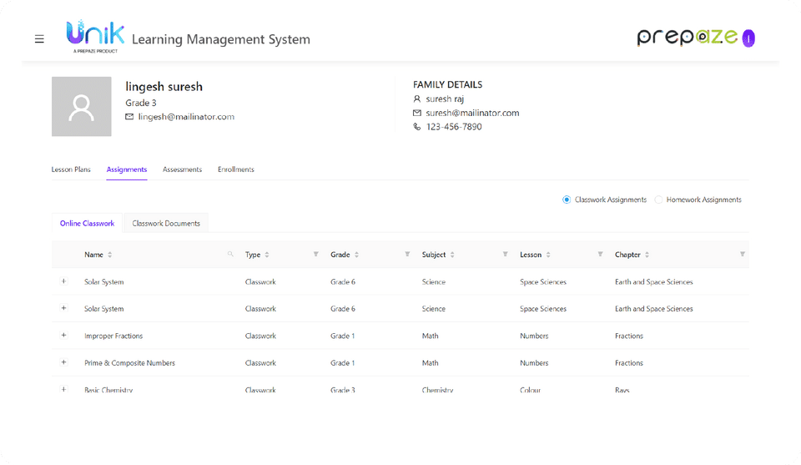Expand the Improper Fractions row
801x465 pixels.
click(64, 336)
